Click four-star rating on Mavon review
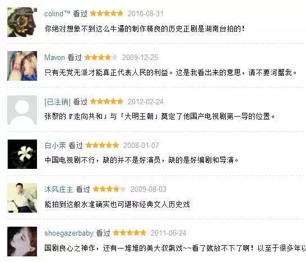 (101, 57)
